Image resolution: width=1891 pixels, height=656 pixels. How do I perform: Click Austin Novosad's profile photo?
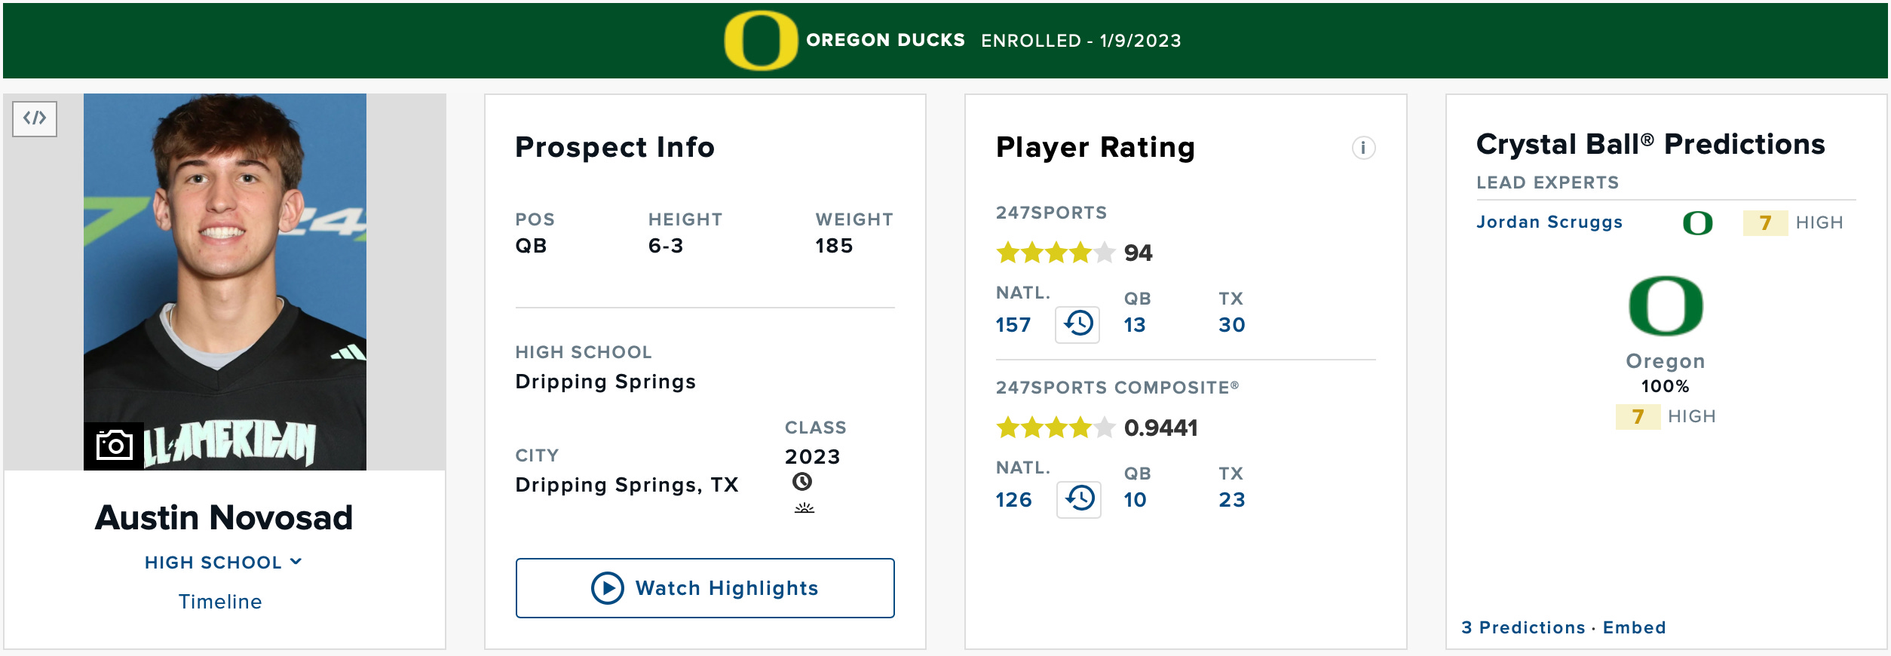pyautogui.click(x=225, y=282)
